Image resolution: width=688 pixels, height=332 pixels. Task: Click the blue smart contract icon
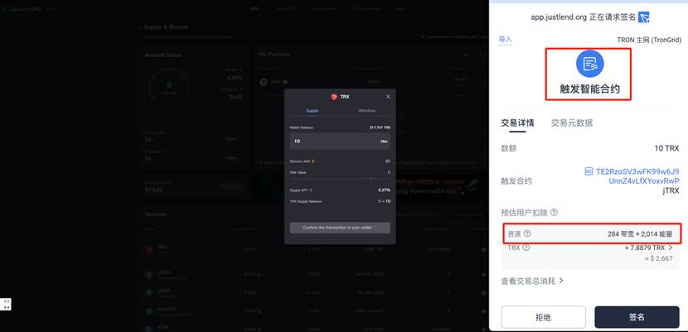[x=589, y=64]
